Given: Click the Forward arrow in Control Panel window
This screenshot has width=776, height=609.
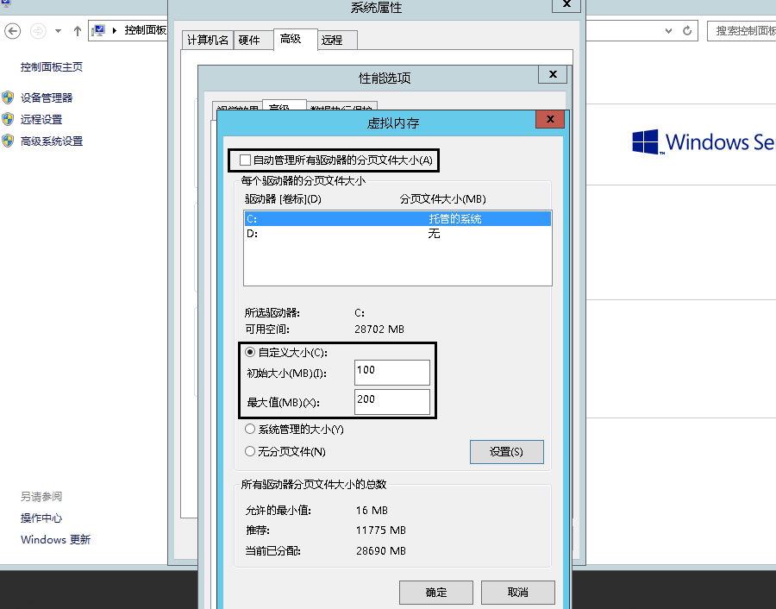Looking at the screenshot, I should [x=38, y=31].
